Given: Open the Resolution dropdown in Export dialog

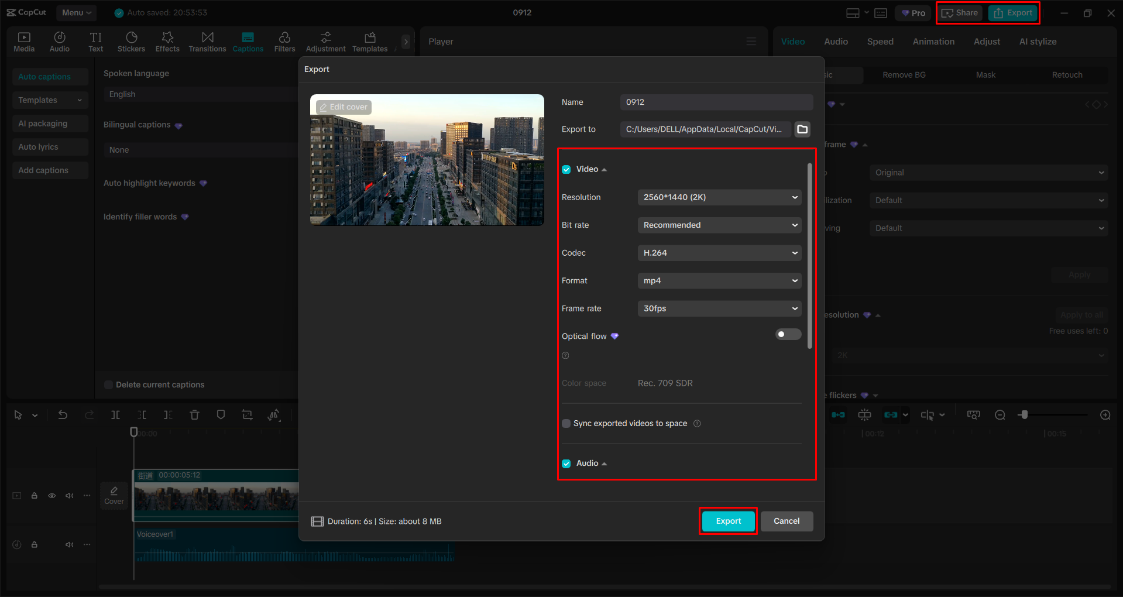Looking at the screenshot, I should [x=719, y=197].
